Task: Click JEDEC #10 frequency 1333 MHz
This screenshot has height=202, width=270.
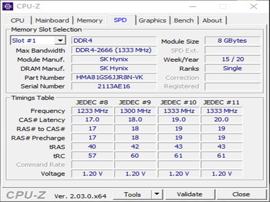Action: coord(179,111)
